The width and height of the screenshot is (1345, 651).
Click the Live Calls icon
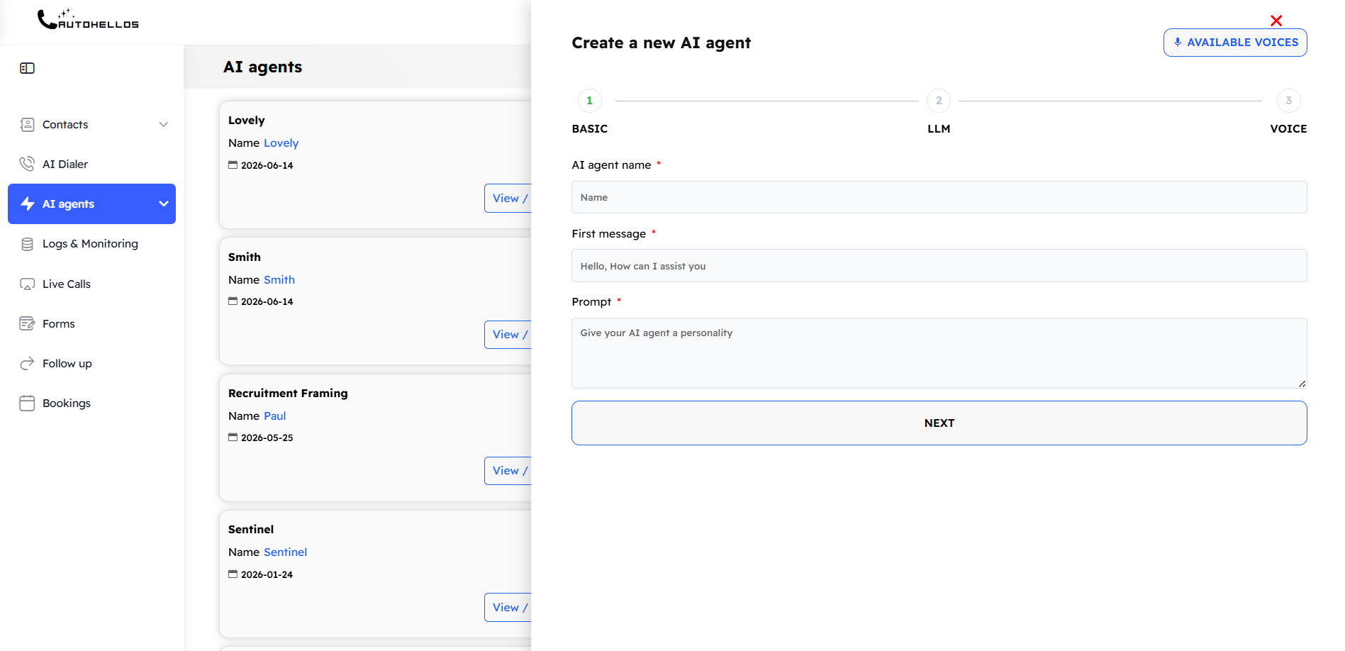tap(27, 284)
